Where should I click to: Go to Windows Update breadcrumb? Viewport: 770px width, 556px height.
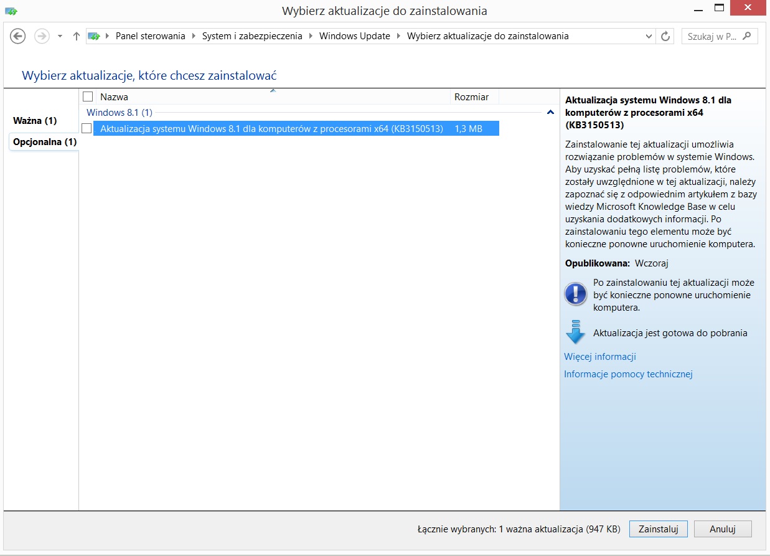pos(354,36)
